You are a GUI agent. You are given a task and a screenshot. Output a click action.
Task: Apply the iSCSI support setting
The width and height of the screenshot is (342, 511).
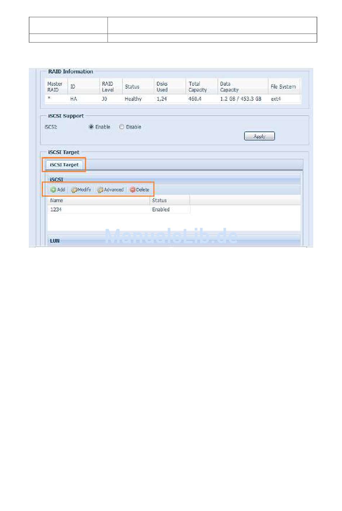point(259,136)
